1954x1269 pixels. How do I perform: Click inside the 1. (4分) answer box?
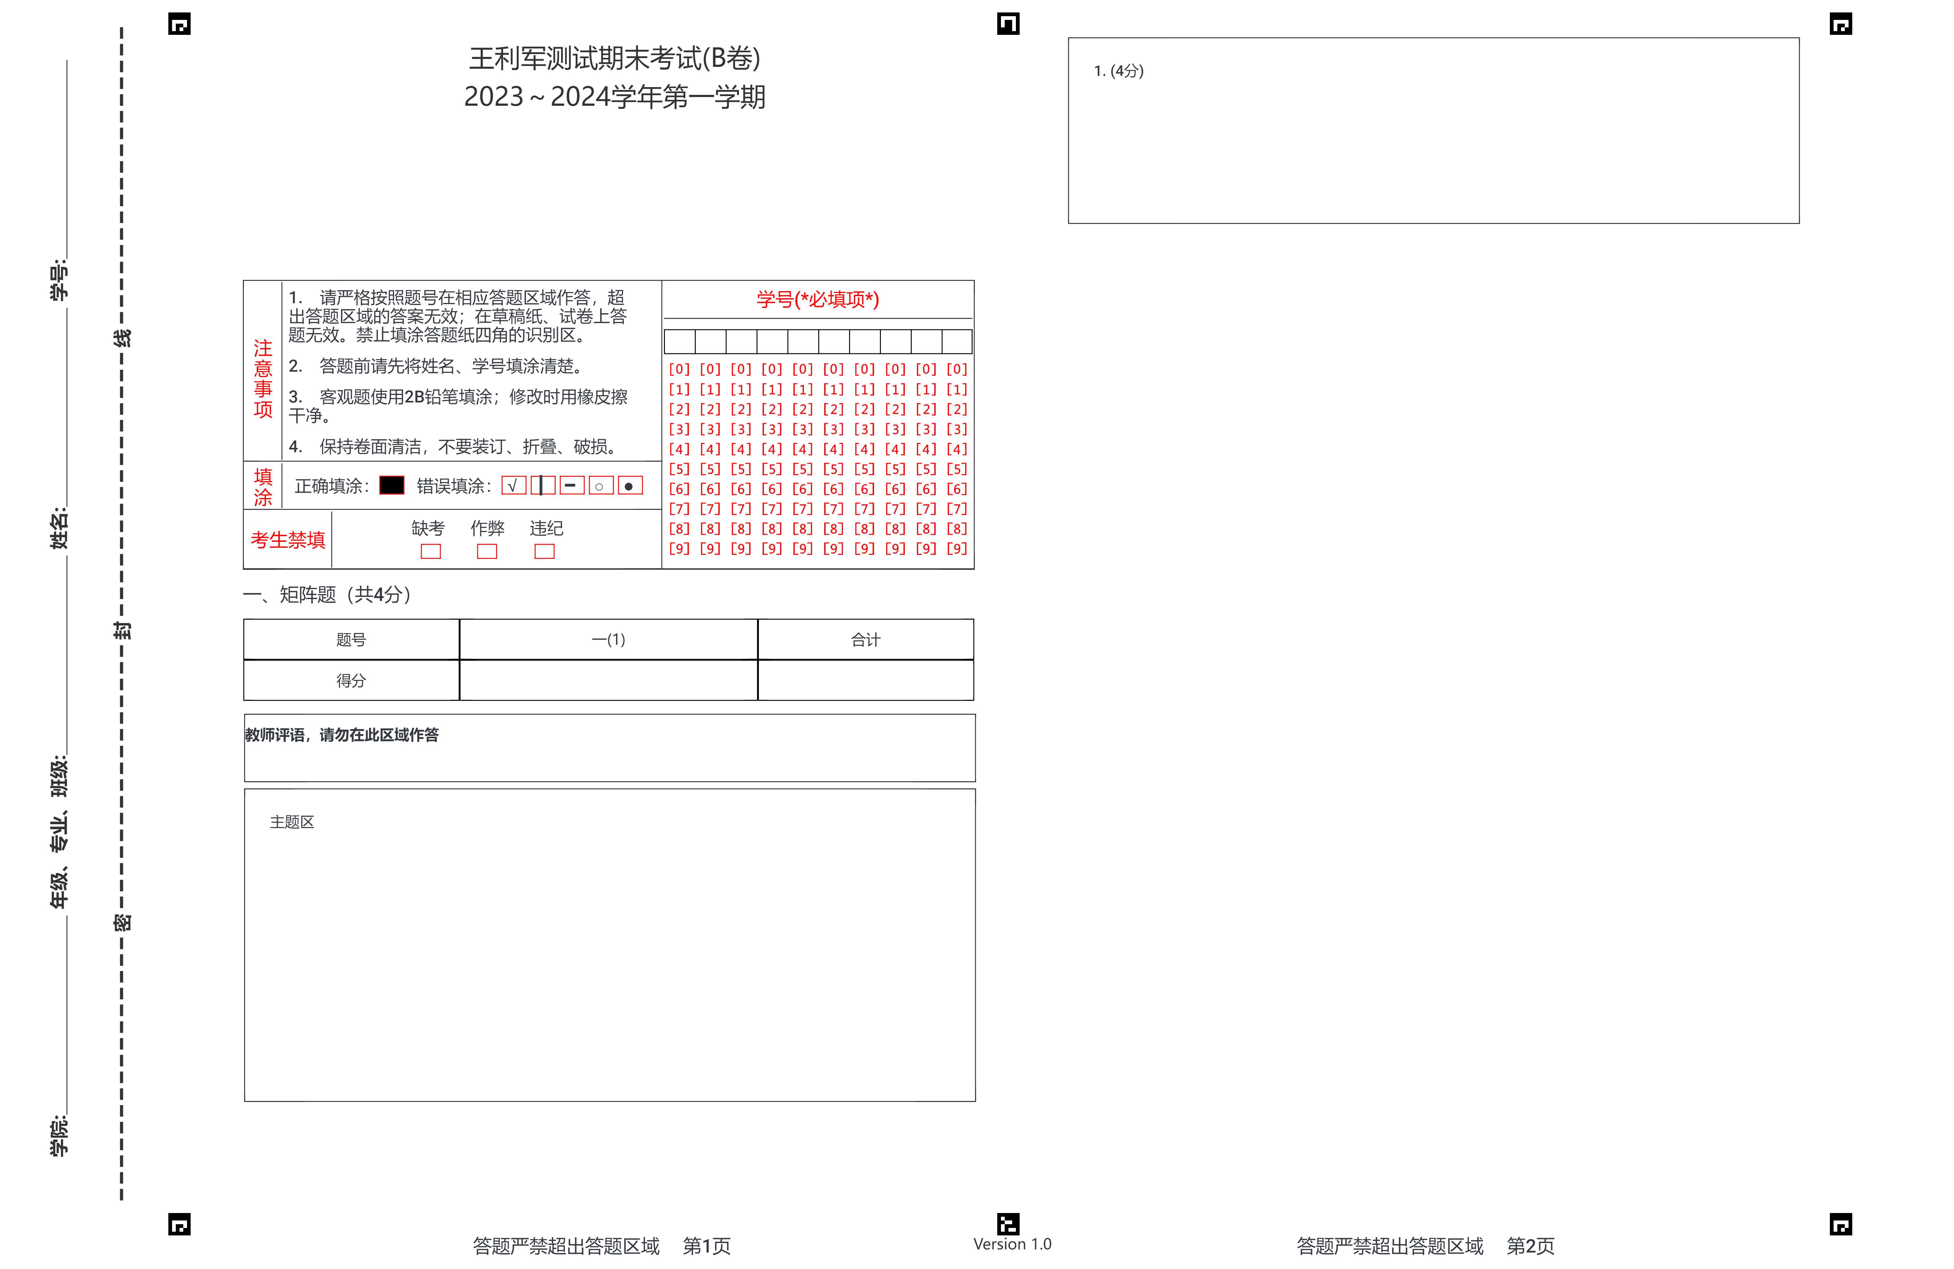pyautogui.click(x=1433, y=131)
